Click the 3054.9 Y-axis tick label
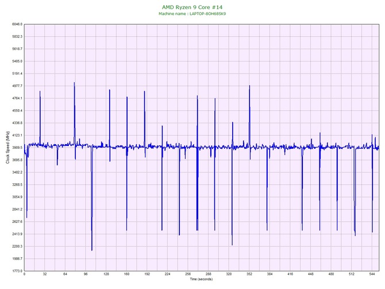Viewport: 385px width, 289px height. [17, 197]
